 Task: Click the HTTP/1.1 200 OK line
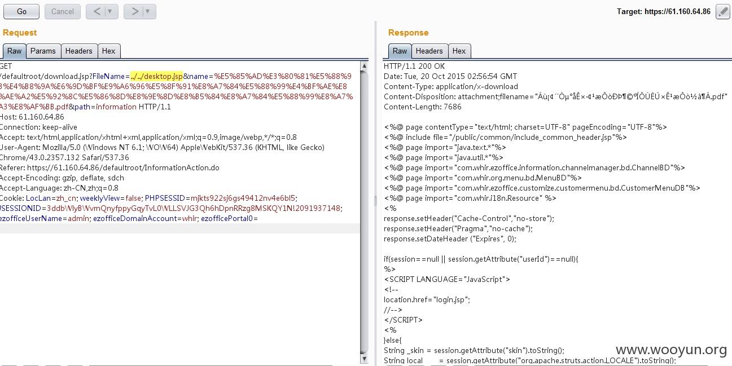[x=414, y=66]
